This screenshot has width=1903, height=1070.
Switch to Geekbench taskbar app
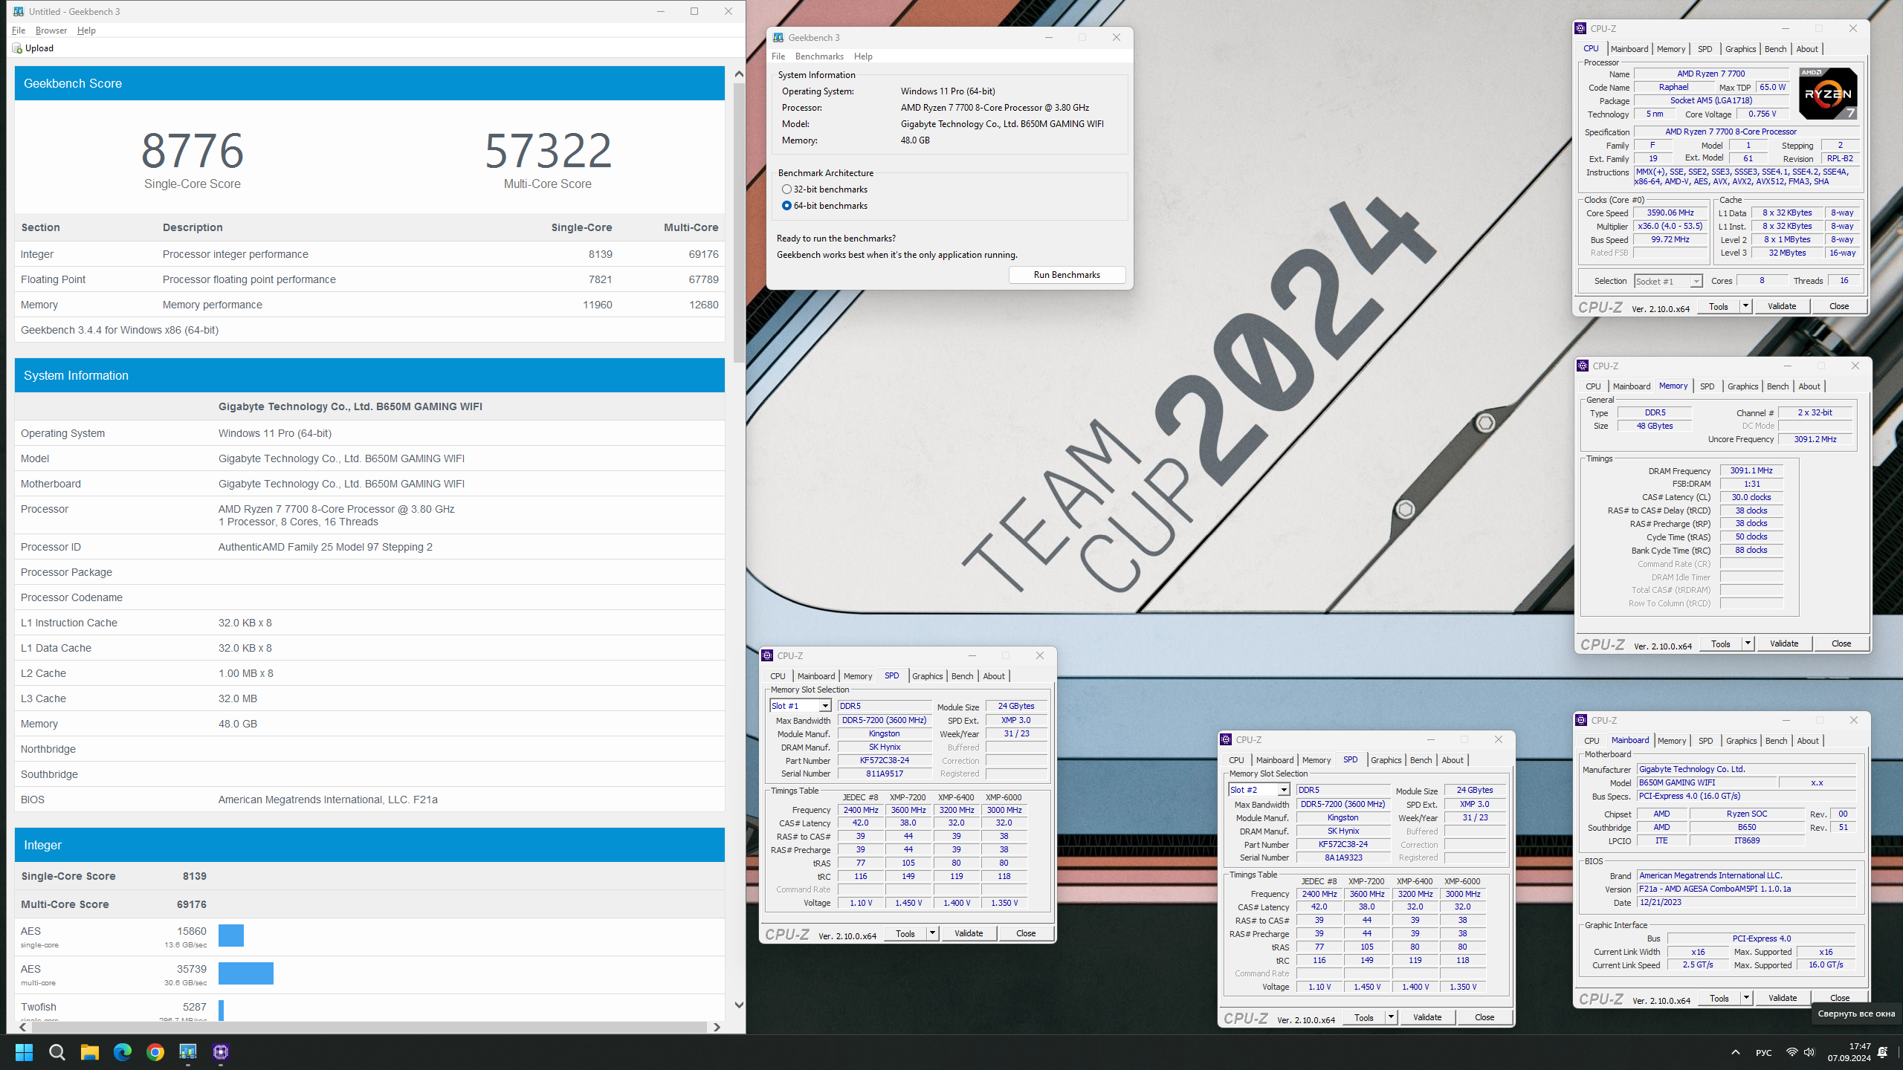(187, 1052)
